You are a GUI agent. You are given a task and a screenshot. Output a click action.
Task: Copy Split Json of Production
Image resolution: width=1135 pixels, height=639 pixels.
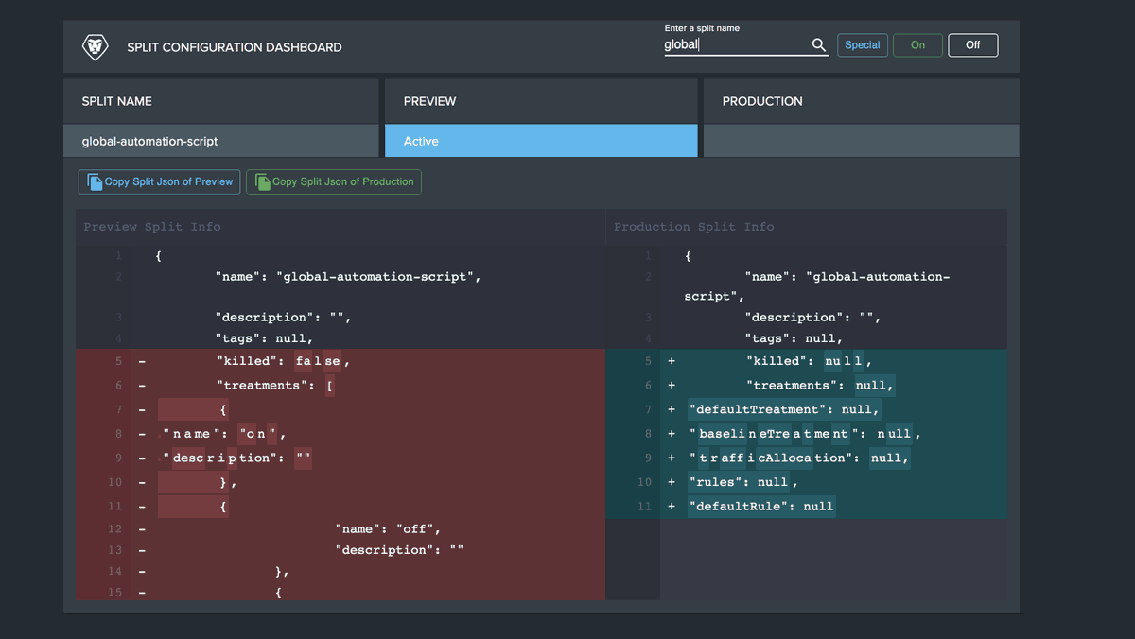point(334,181)
